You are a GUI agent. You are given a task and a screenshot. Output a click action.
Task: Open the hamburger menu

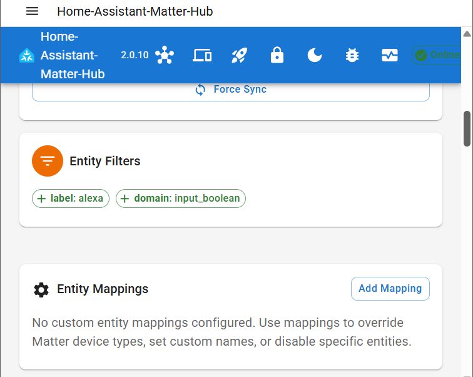pyautogui.click(x=33, y=11)
